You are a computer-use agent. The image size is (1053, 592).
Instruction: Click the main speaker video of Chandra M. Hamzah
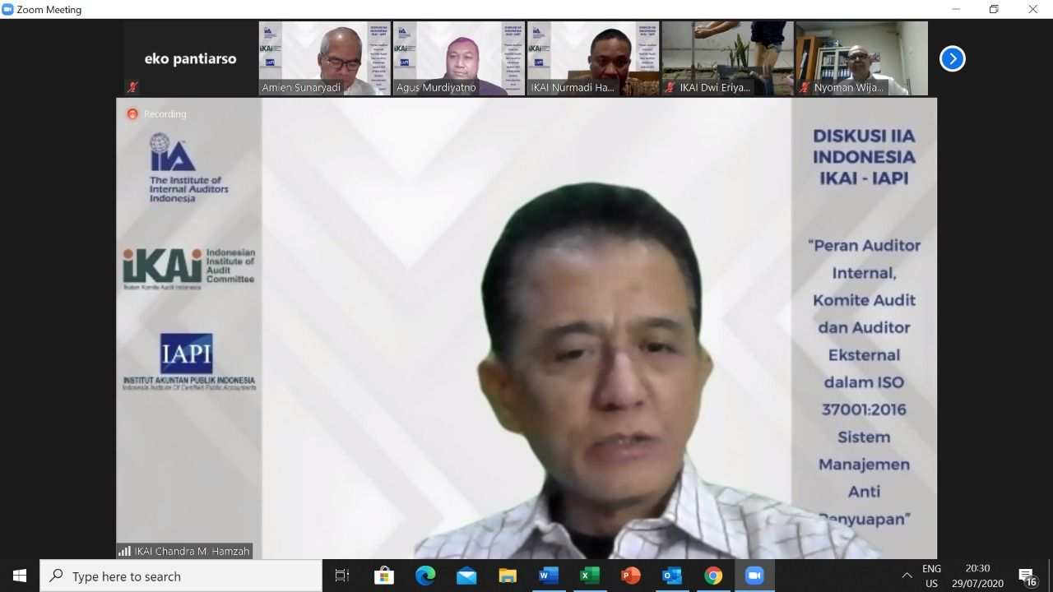pos(526,329)
